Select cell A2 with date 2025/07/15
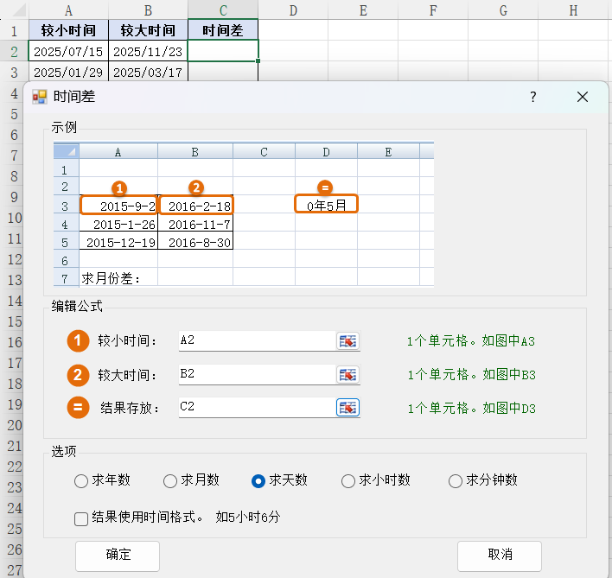The width and height of the screenshot is (612, 578). click(x=68, y=51)
